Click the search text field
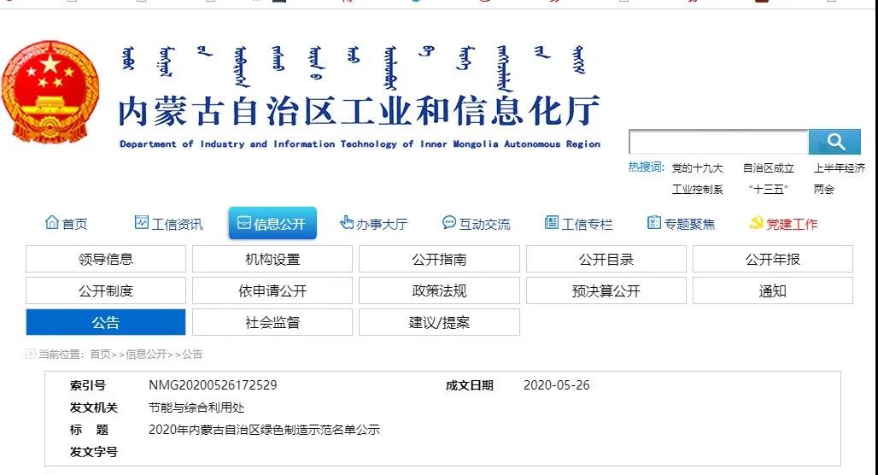 pos(718,143)
